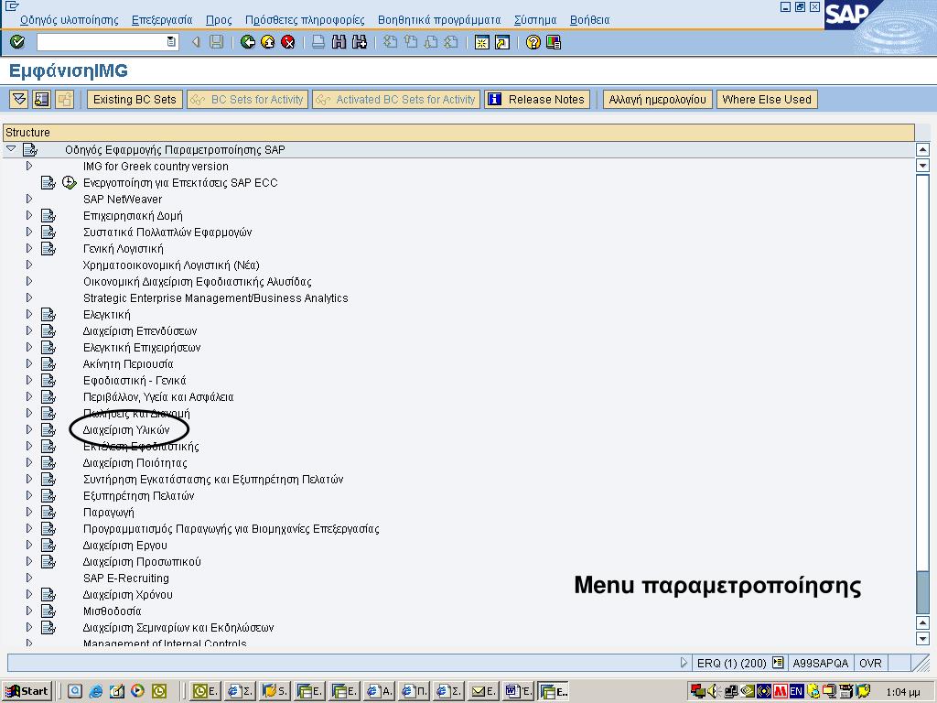Click the scroll-up arrow at top of tree
The width and height of the screenshot is (937, 703).
(922, 149)
